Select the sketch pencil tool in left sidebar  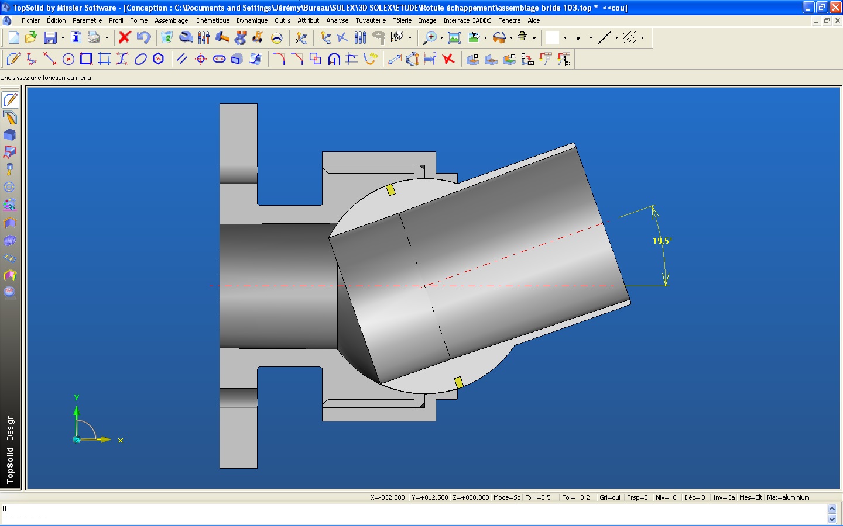point(11,100)
